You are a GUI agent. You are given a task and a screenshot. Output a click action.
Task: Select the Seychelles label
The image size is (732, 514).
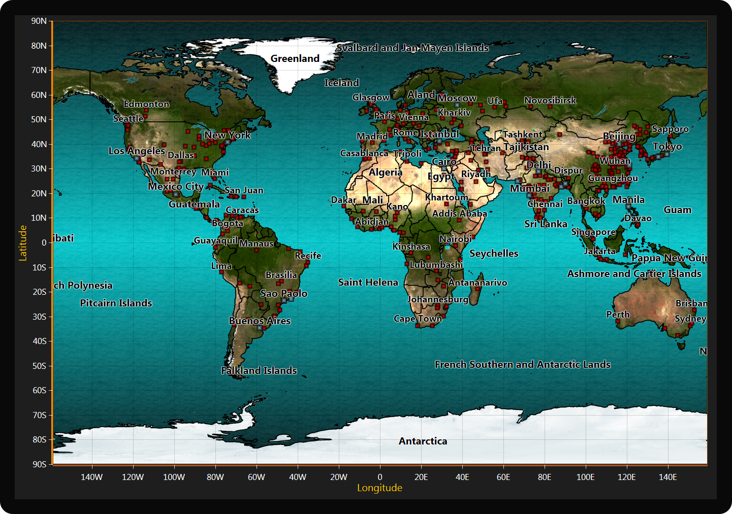[494, 253]
